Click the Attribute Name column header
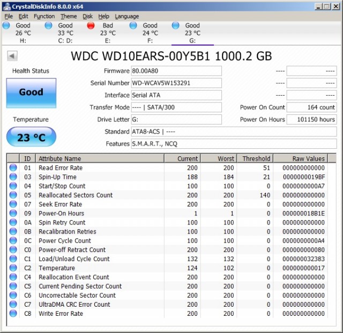Image resolution: width=343 pixels, height=333 pixels. (100, 158)
